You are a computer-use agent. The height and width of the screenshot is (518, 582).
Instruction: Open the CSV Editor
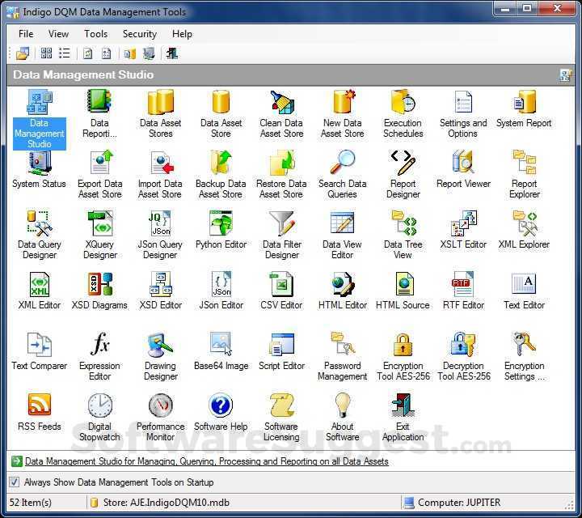tap(282, 291)
